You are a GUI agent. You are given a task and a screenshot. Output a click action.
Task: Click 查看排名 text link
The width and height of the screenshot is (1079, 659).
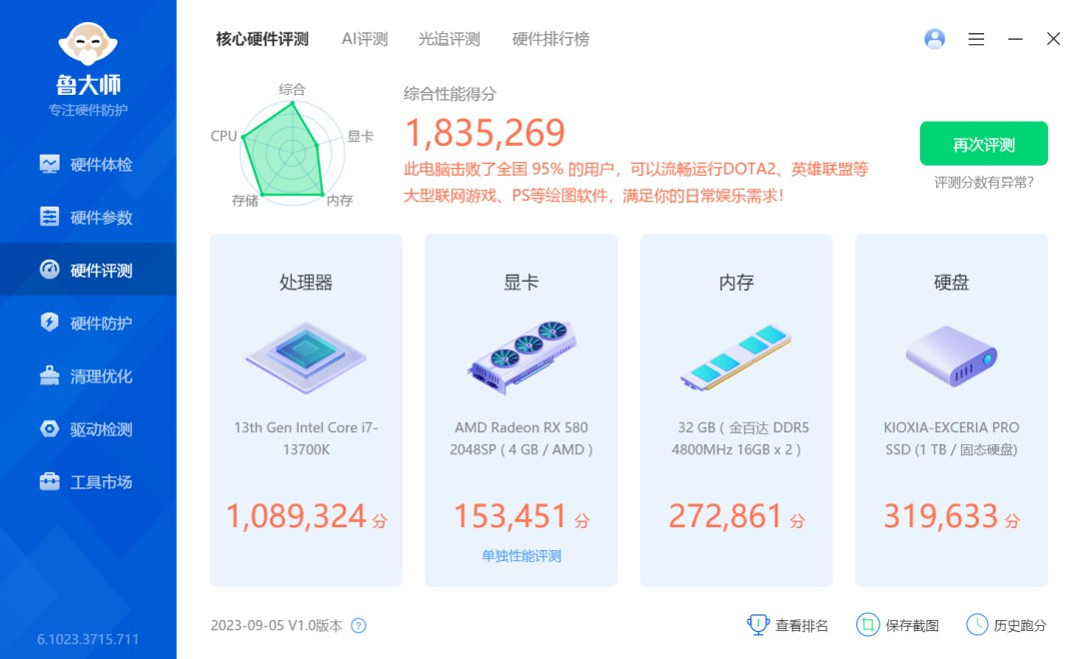(x=801, y=625)
